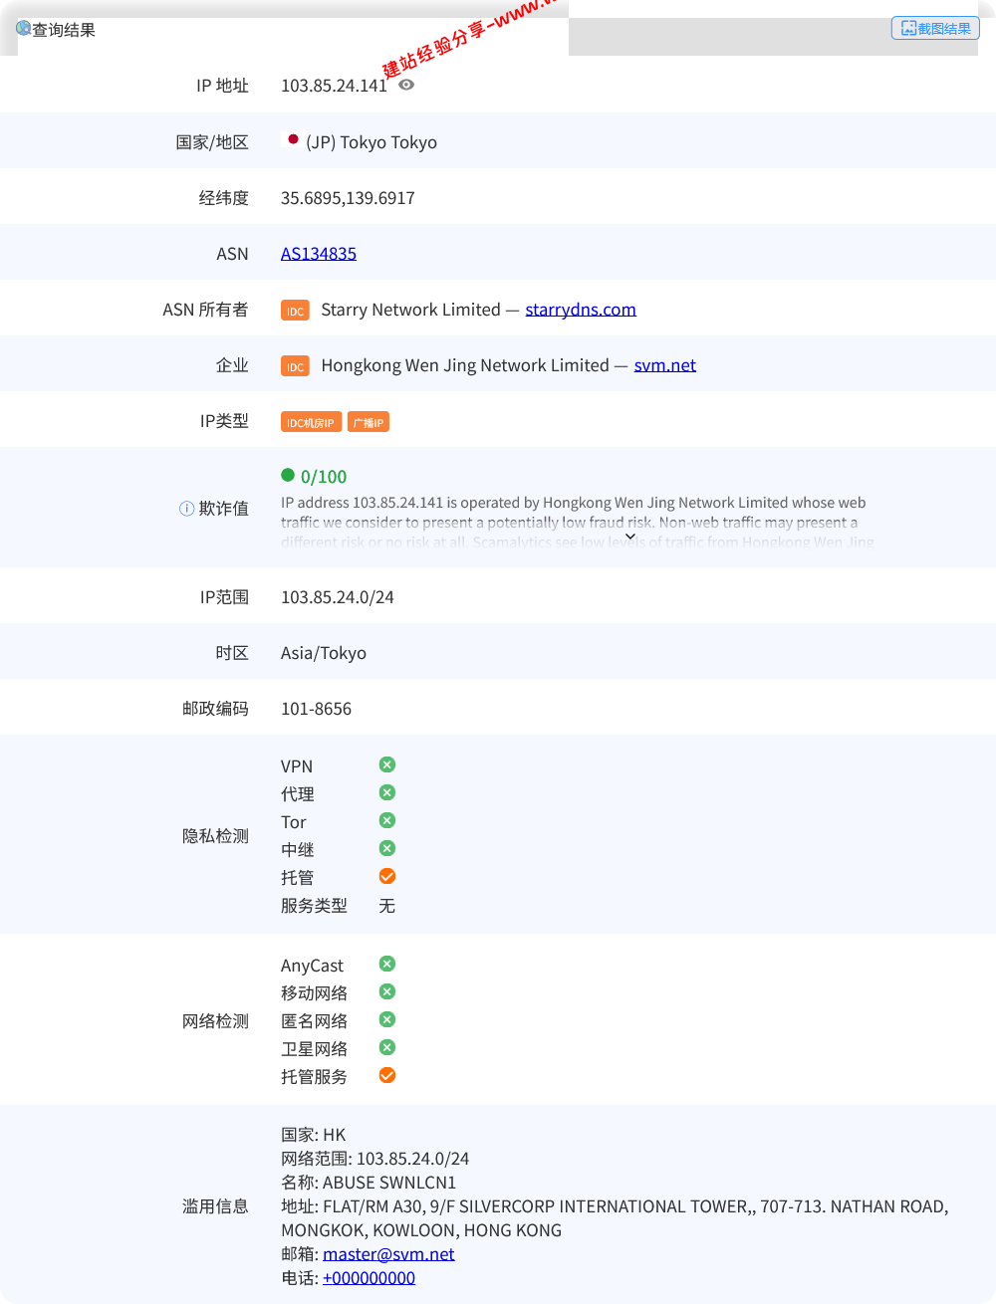Click the postal code 101-8656
Image resolution: width=996 pixels, height=1304 pixels.
click(316, 709)
